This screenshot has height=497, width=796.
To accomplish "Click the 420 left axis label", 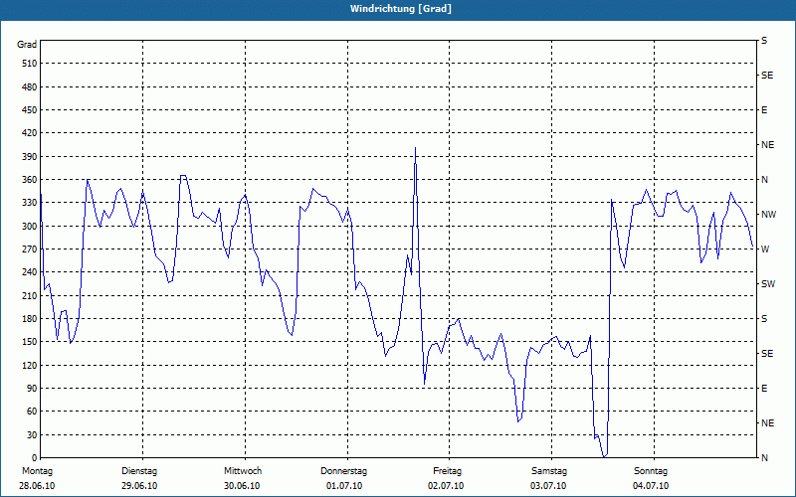I will [30, 133].
